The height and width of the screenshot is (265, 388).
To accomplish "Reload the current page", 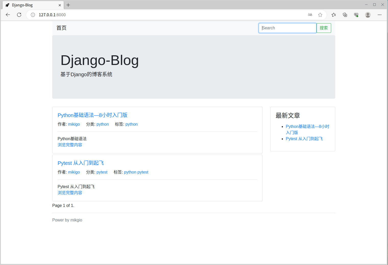I will click(x=19, y=15).
